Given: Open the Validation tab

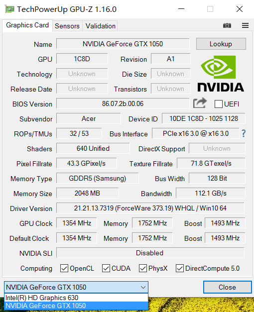Looking at the screenshot, I should click(101, 26).
